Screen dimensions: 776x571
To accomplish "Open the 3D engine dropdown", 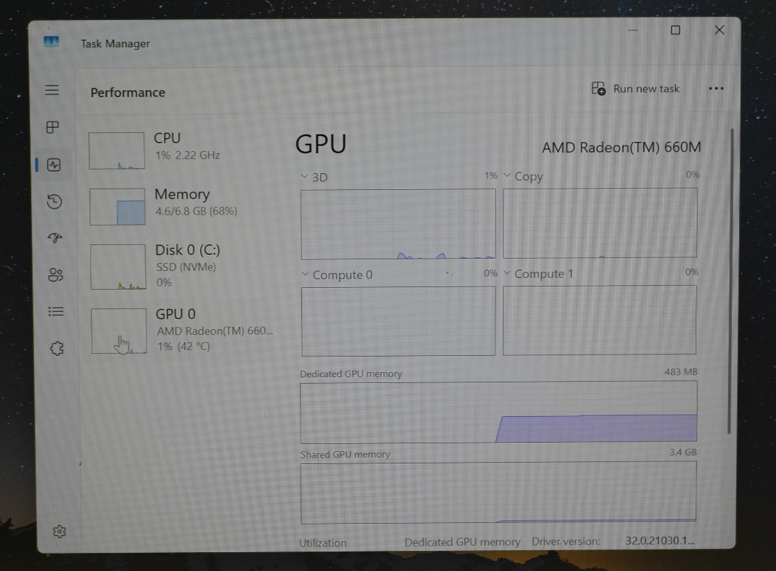I will tap(304, 176).
